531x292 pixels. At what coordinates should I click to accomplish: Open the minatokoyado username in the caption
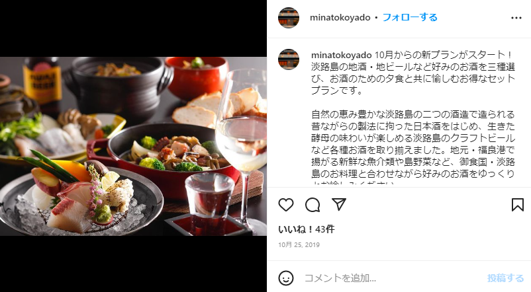tap(342, 55)
